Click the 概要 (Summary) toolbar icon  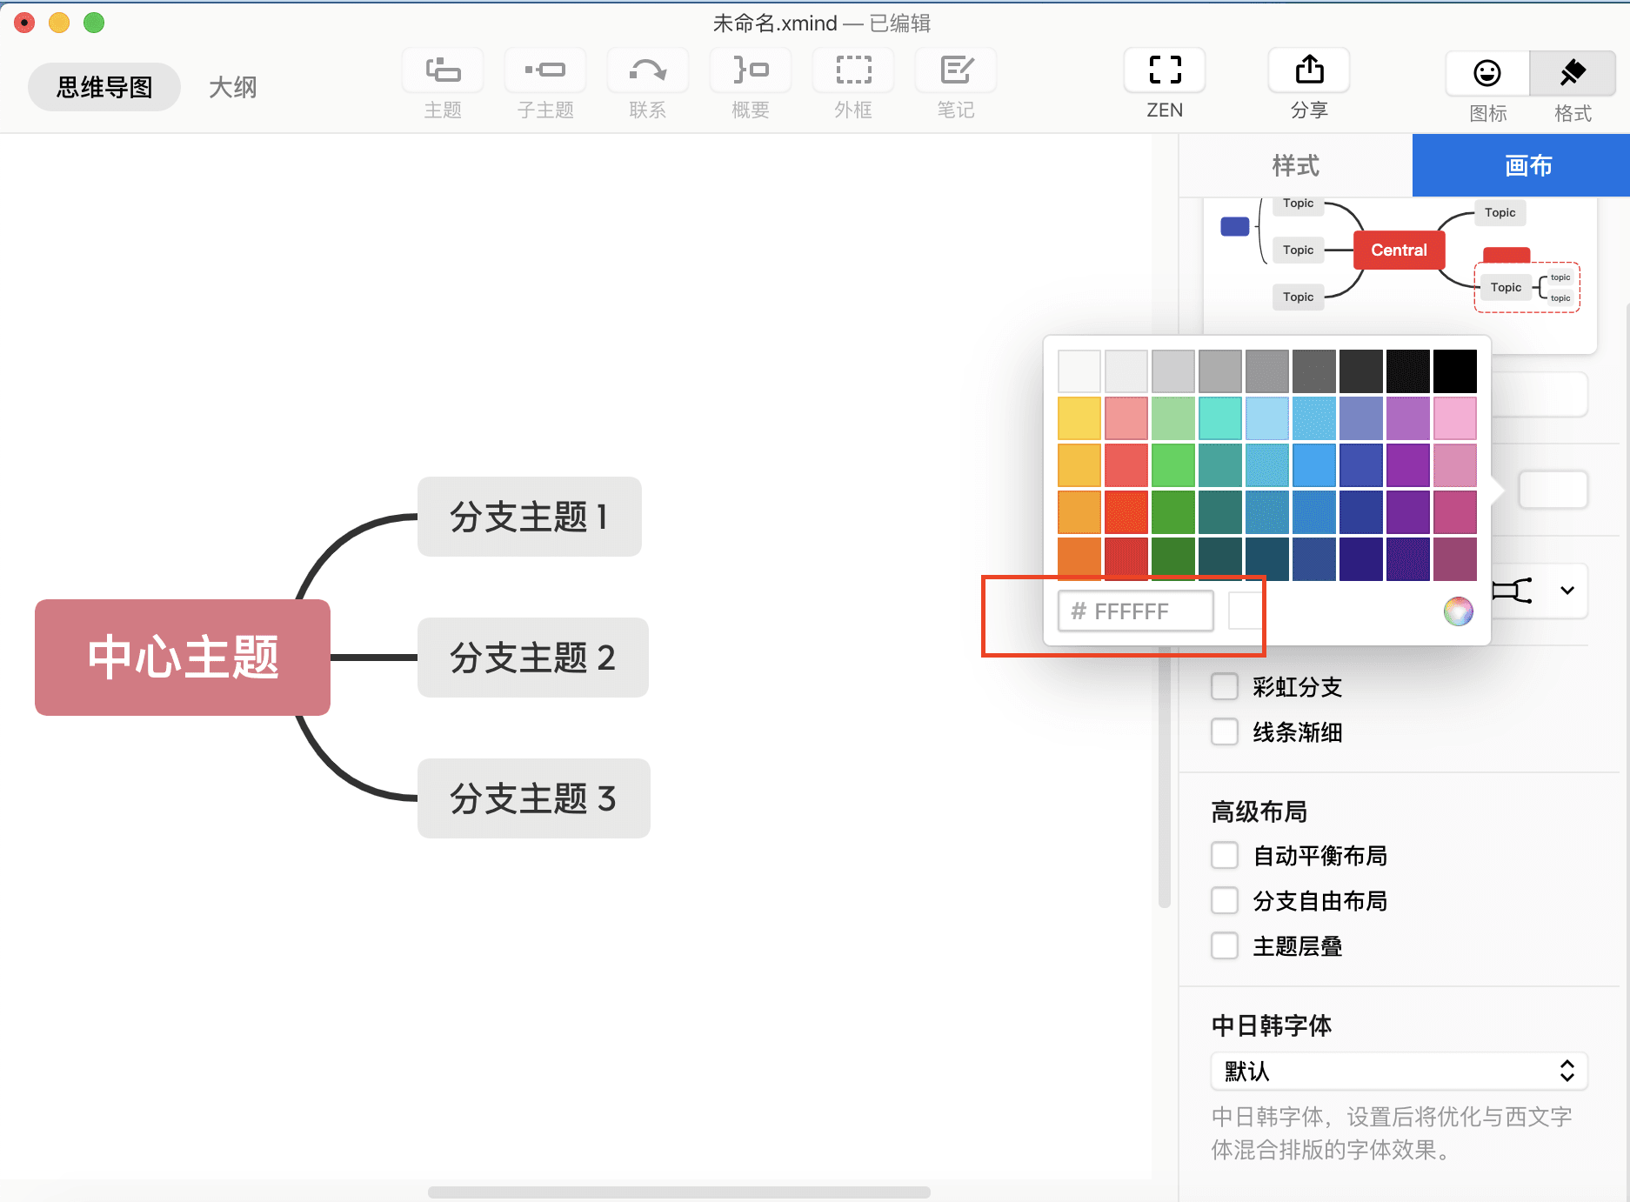click(x=751, y=70)
